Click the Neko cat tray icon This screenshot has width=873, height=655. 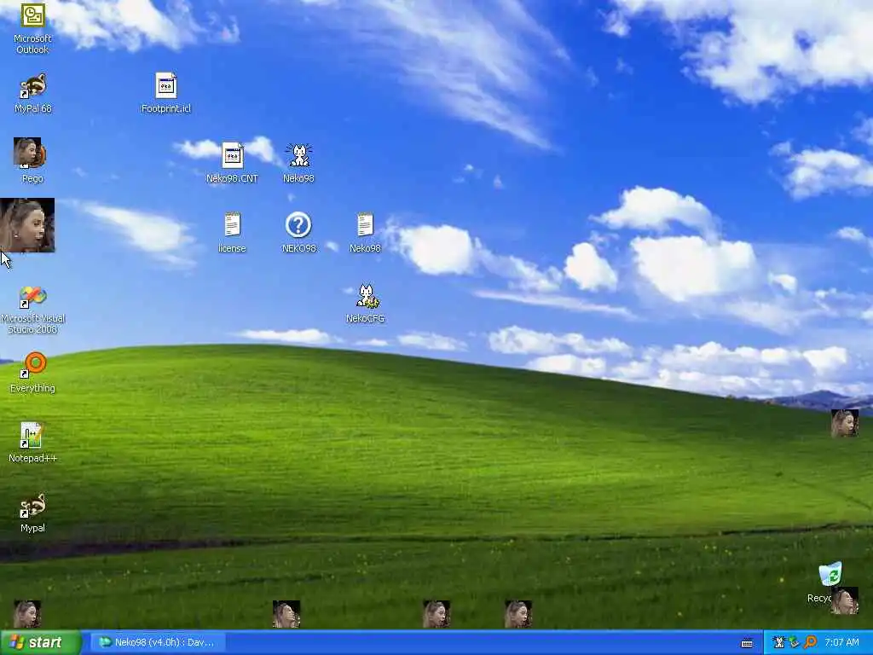[x=779, y=642]
